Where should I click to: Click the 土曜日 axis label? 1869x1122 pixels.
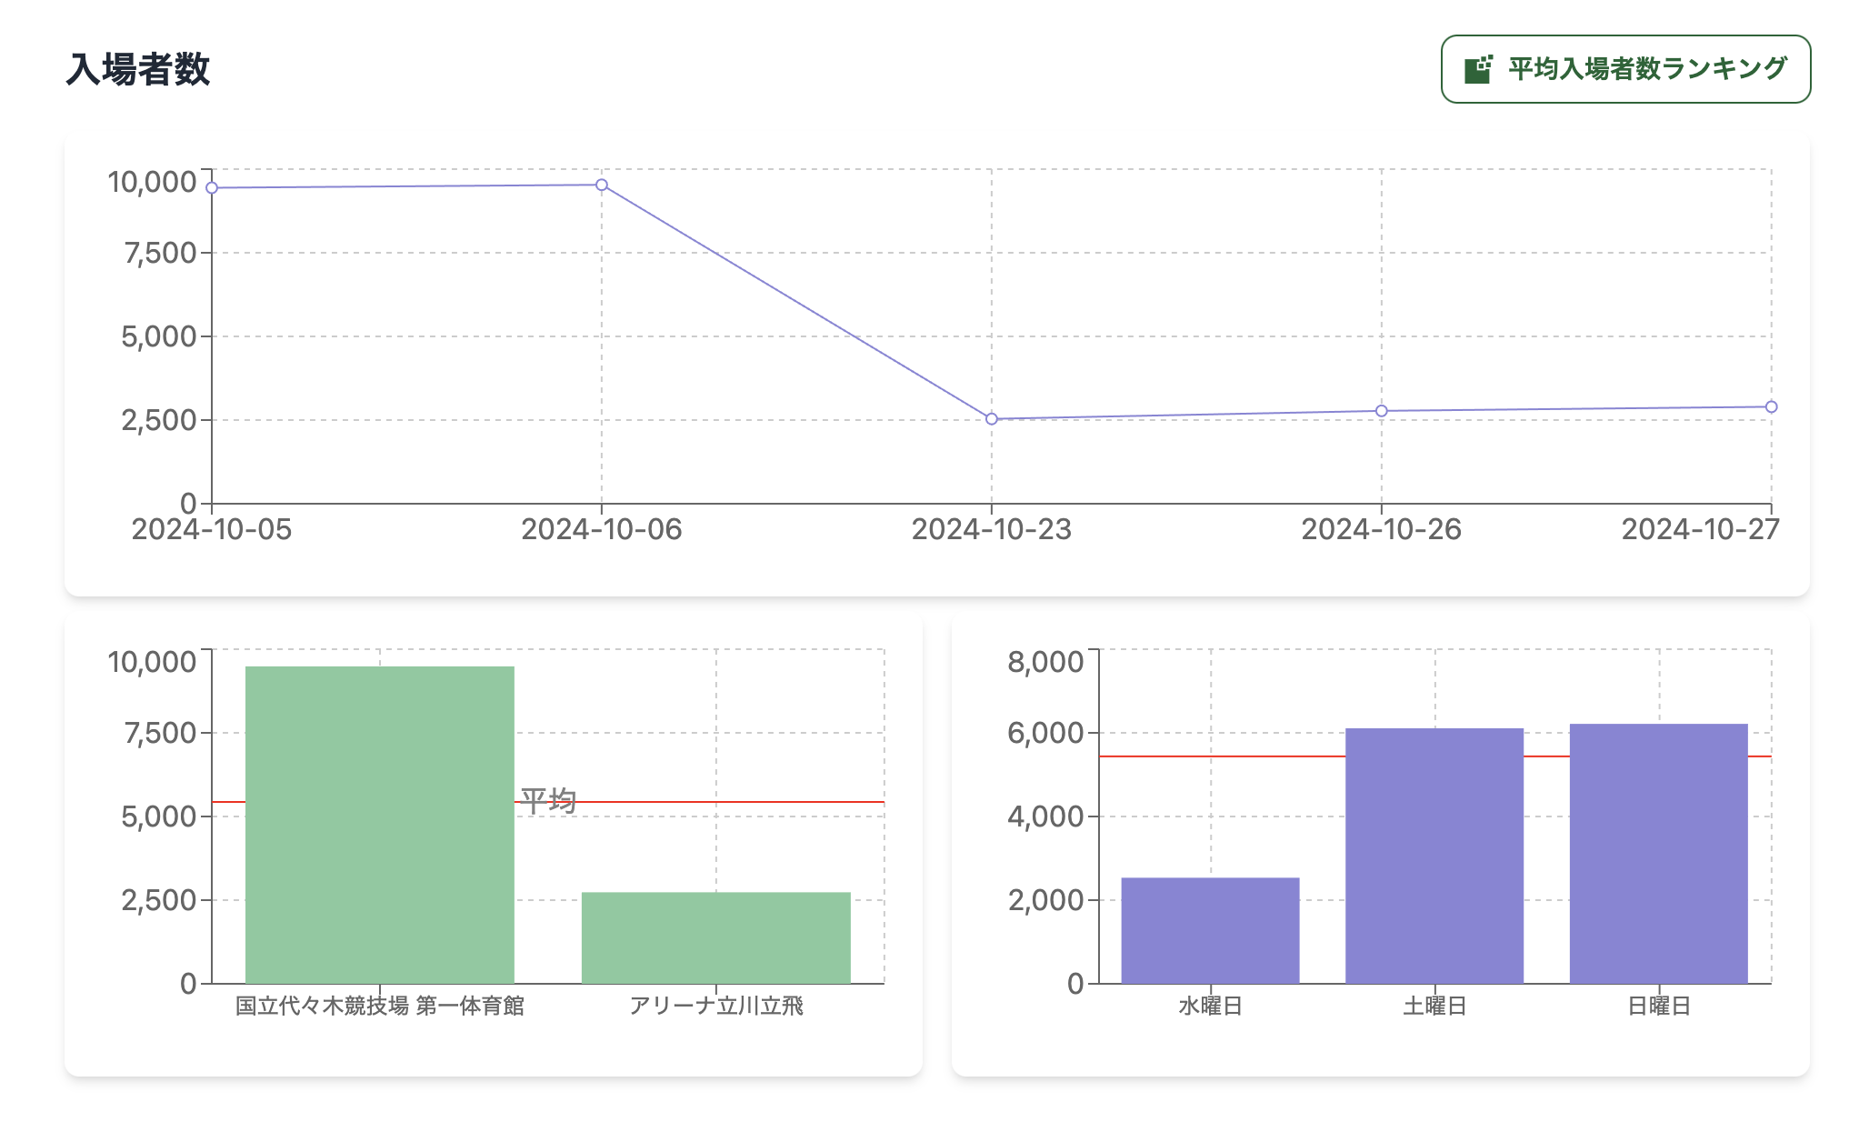[1434, 1006]
